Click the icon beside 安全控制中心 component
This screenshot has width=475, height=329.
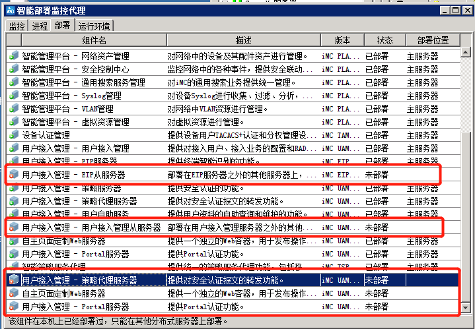pos(14,69)
